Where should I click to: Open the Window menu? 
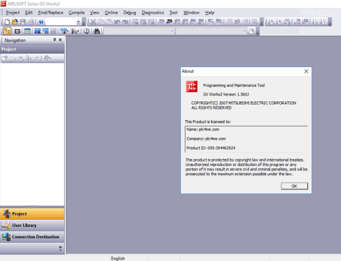click(x=191, y=13)
